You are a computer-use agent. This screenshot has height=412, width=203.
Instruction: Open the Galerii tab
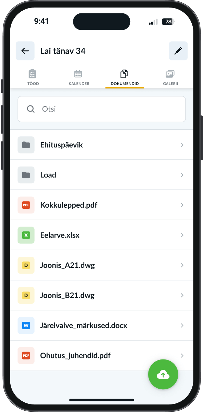pyautogui.click(x=170, y=78)
